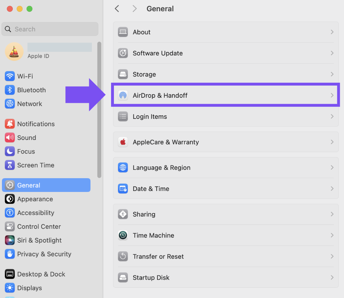Screen dimensions: 344x298
Task: Select Appearance label in sidebar
Action: point(35,199)
